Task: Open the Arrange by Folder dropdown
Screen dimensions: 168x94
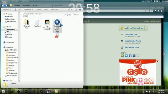Action: 76,15
